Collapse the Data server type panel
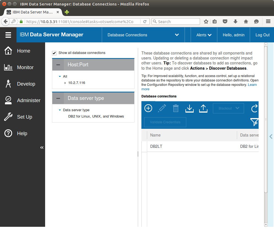Screen dimensions: 274x229 (58, 98)
